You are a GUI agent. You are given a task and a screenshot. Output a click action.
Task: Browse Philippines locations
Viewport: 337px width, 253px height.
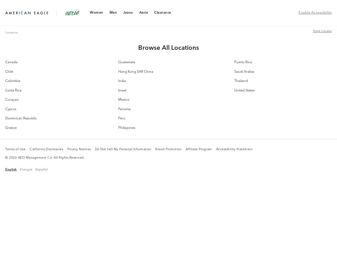pyautogui.click(x=127, y=128)
